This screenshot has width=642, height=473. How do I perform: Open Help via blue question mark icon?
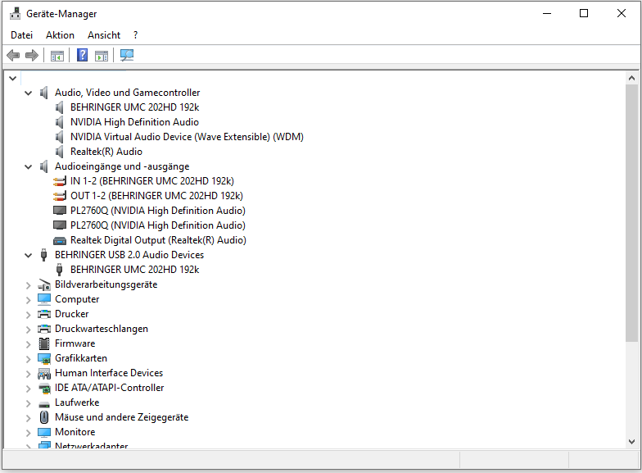click(x=82, y=55)
